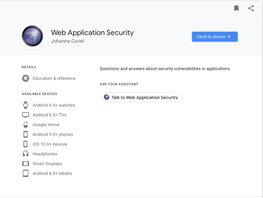
Task: Select the text 'Android 5.0+ phones'
Action: [53, 135]
